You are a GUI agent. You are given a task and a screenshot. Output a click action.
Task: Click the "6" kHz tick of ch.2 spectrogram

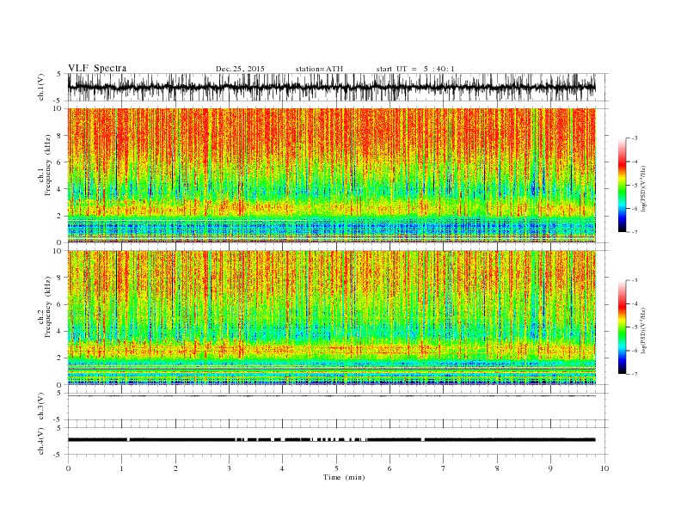pyautogui.click(x=60, y=304)
